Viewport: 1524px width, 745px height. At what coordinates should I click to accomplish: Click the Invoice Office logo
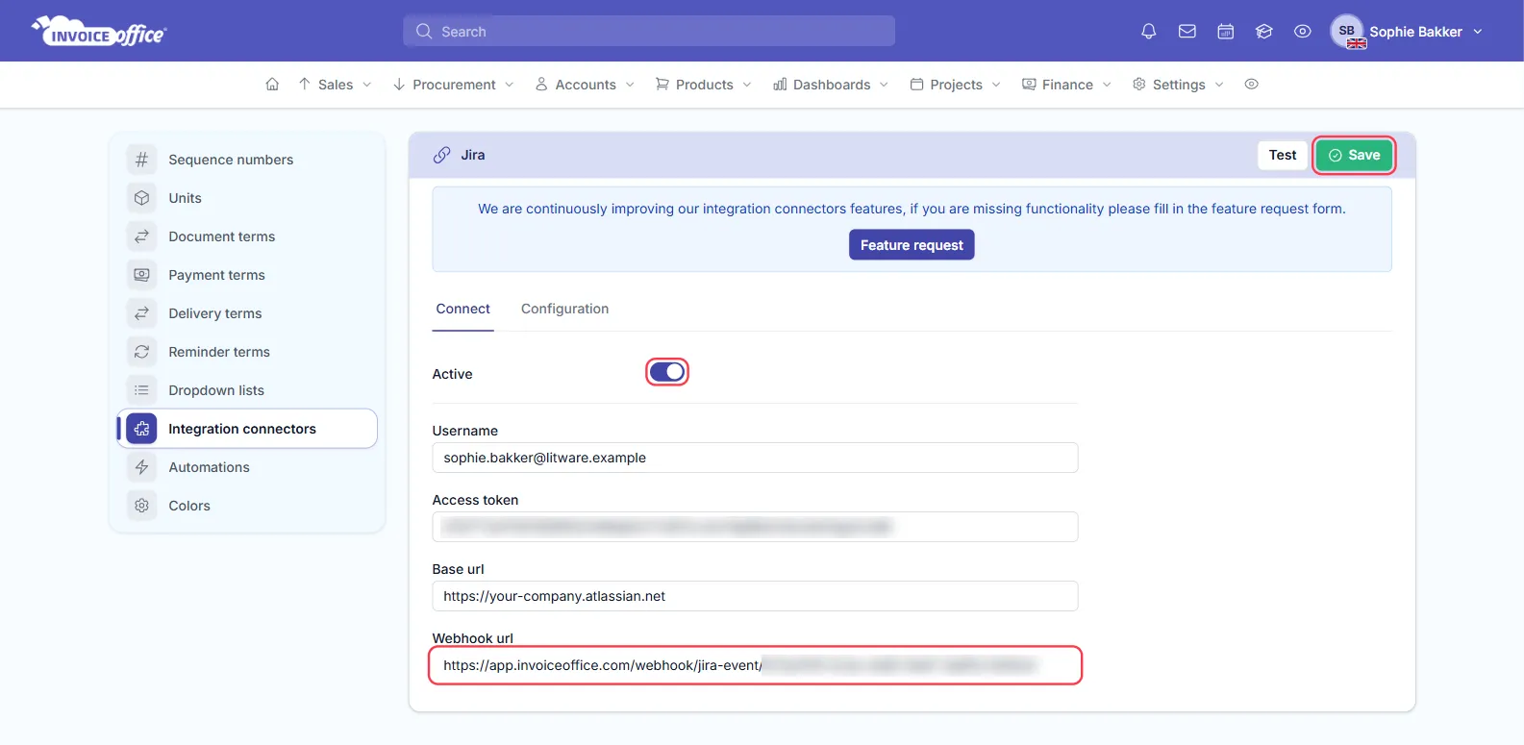pyautogui.click(x=99, y=32)
